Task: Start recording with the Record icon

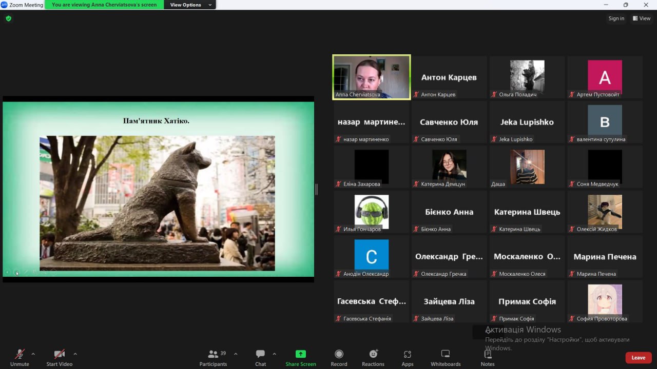Action: [x=339, y=354]
